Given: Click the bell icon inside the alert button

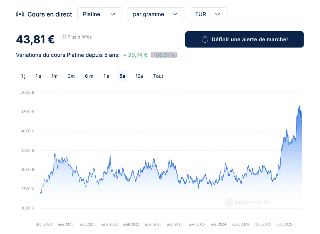Looking at the screenshot, I should tap(205, 39).
